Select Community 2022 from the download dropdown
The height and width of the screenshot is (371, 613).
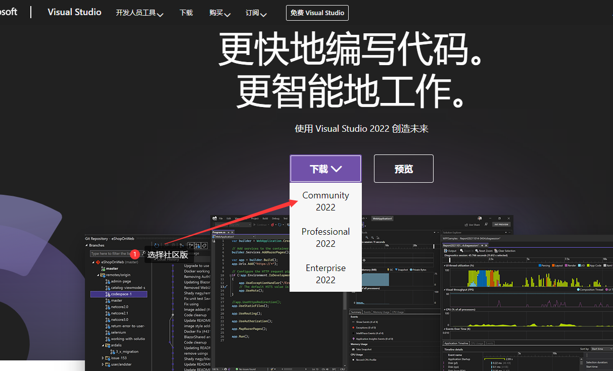(x=325, y=201)
